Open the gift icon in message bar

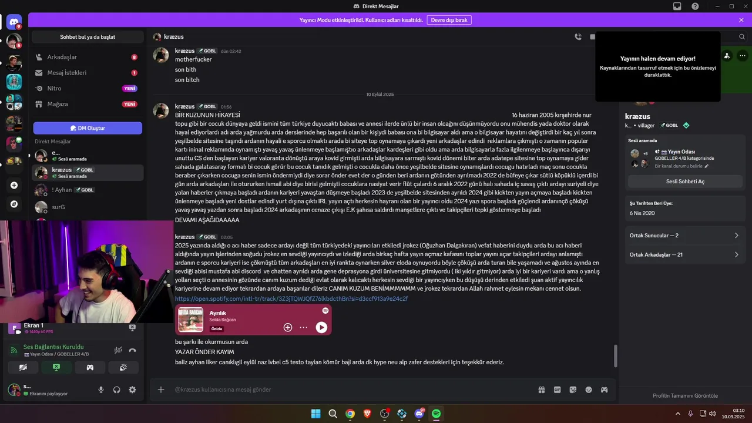(x=542, y=390)
